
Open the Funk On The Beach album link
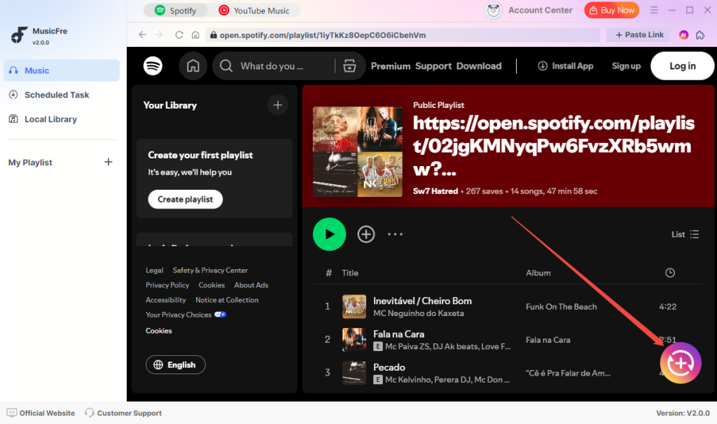click(x=561, y=307)
